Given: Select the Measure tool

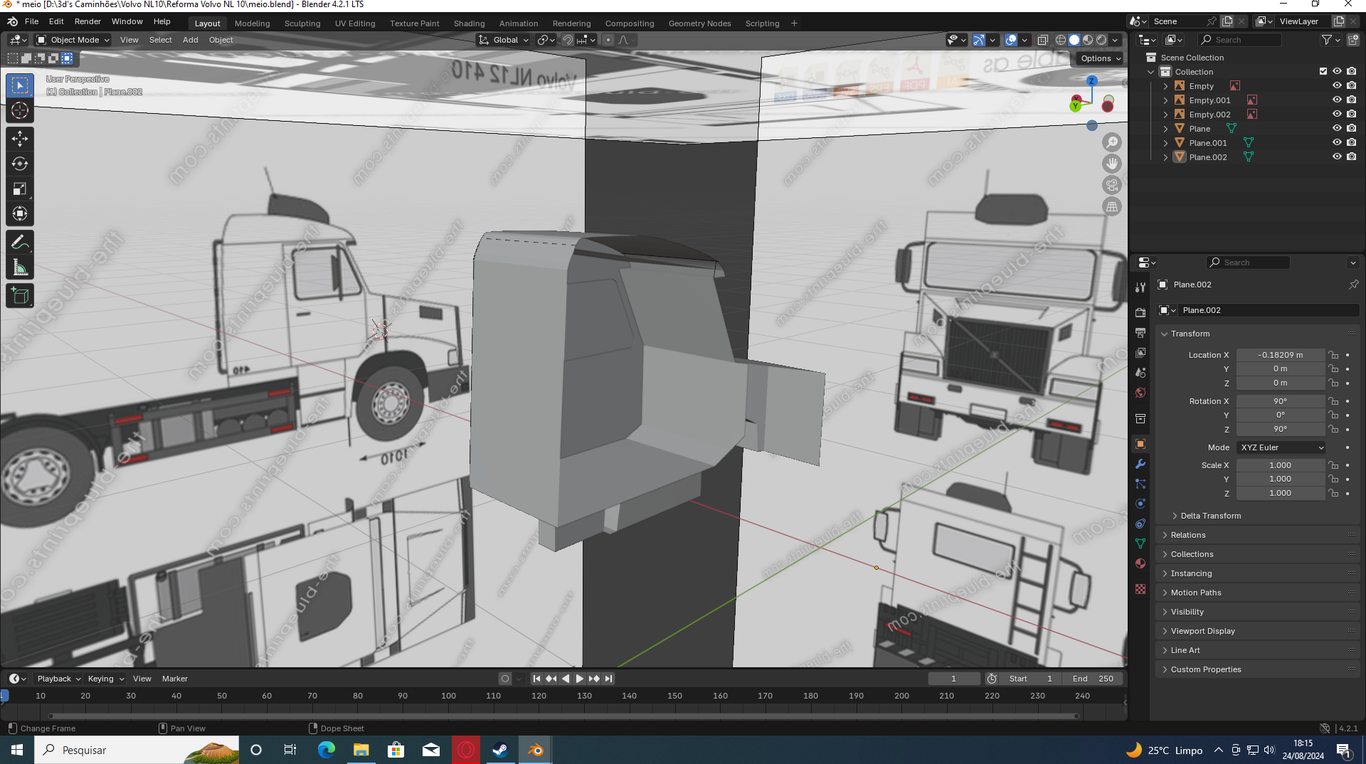Looking at the screenshot, I should pos(20,268).
